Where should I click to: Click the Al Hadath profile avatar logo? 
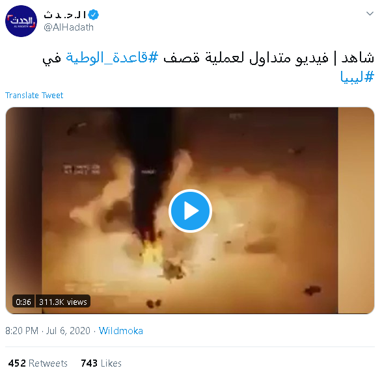coord(21,21)
